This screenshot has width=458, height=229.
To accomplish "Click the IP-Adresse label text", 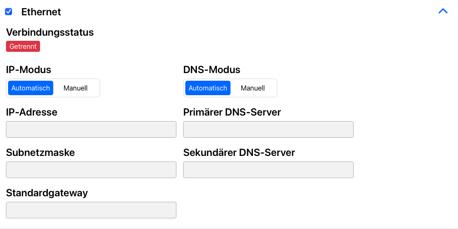I will click(x=32, y=112).
